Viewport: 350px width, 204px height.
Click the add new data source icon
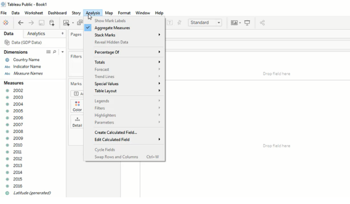tap(52, 23)
